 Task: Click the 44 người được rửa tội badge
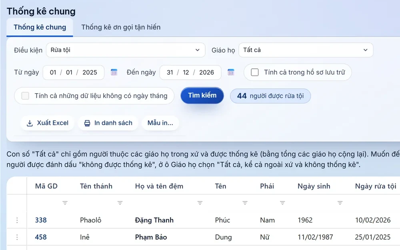tap(270, 96)
